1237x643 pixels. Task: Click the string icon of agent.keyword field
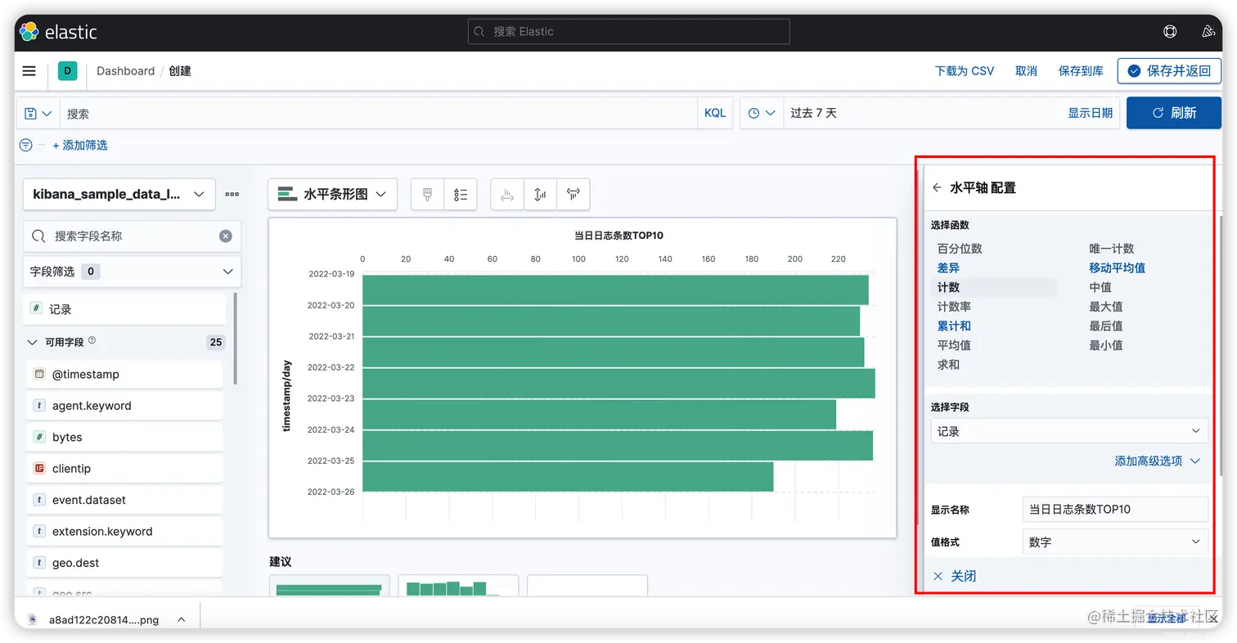pyautogui.click(x=38, y=406)
